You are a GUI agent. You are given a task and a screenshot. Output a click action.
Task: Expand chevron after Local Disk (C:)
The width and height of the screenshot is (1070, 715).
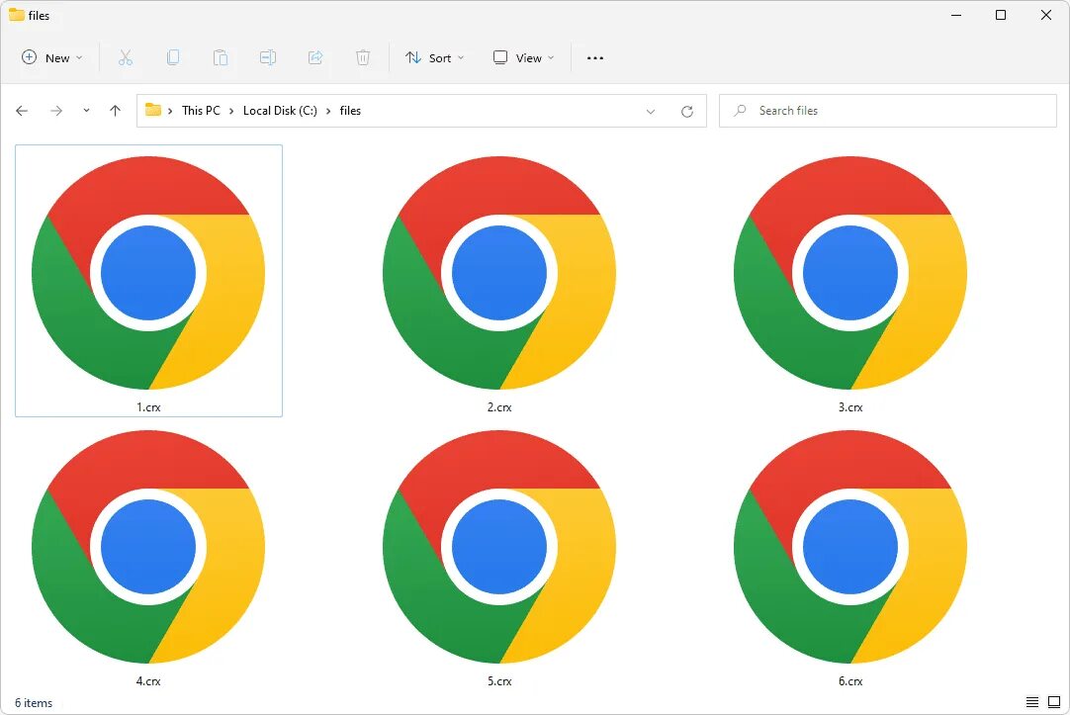point(328,111)
